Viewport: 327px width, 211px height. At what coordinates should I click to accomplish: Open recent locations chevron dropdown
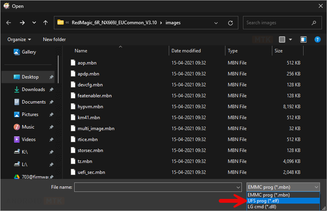pyautogui.click(x=34, y=23)
